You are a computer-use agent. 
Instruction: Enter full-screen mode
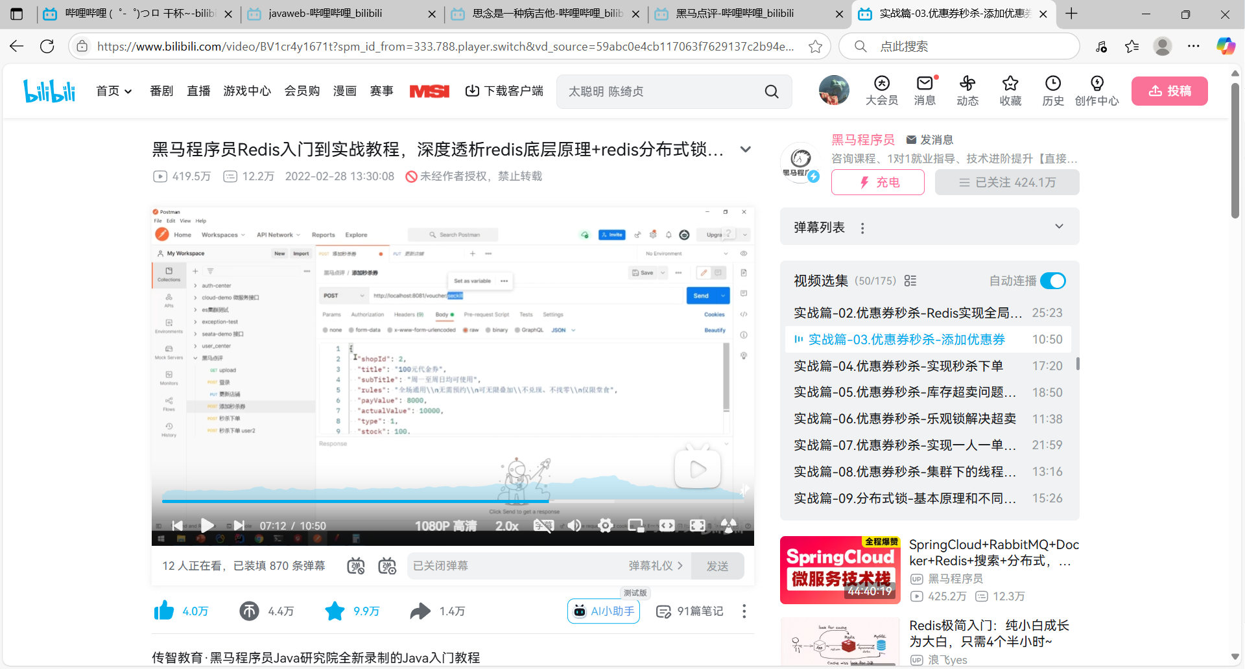(x=698, y=526)
